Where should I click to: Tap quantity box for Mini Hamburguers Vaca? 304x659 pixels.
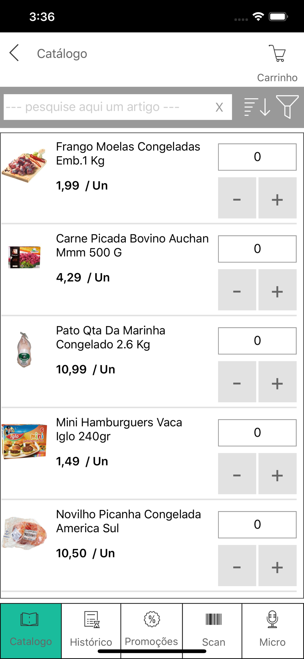coord(257,433)
